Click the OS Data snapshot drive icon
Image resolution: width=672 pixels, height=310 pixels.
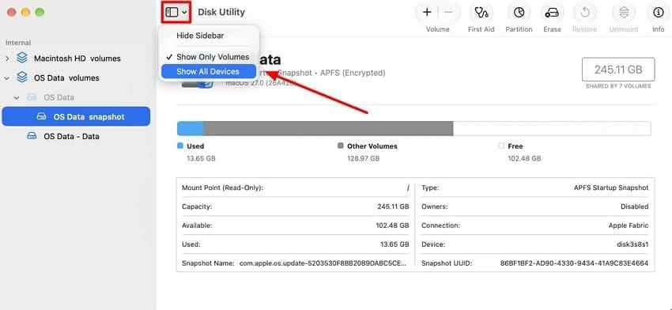pos(42,116)
